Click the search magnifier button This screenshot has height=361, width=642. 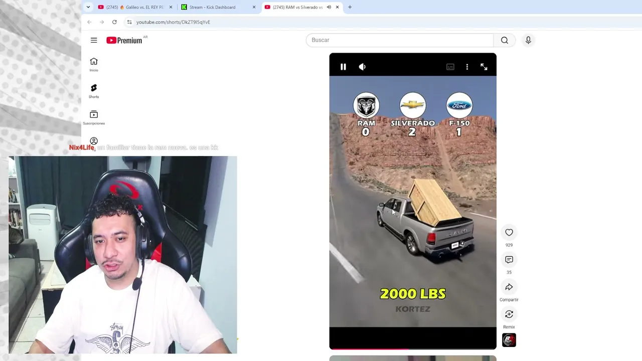505,40
